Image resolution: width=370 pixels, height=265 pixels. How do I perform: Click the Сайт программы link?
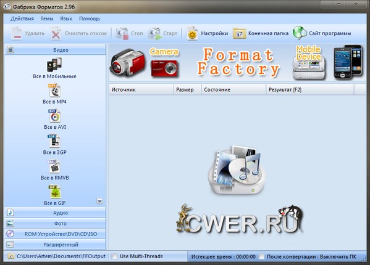[330, 33]
